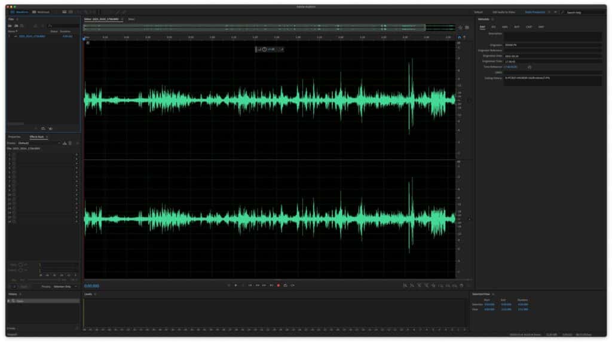Toggle power for effects slot 3
The height and width of the screenshot is (343, 612).
(14, 164)
